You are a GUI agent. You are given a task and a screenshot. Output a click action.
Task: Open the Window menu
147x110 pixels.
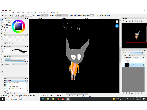[x=53, y=13]
